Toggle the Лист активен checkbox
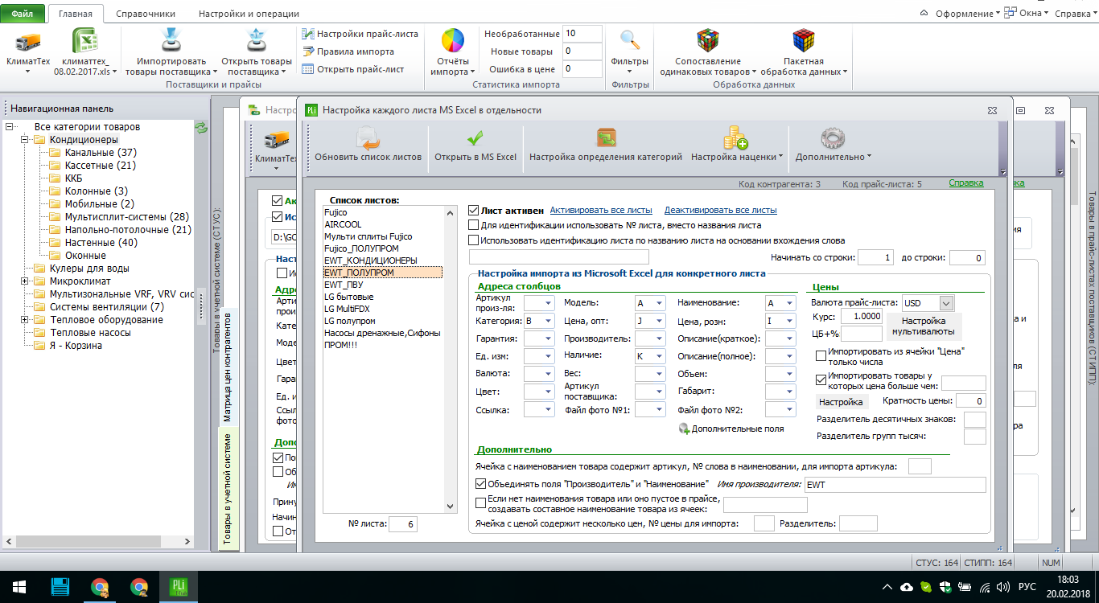1099x603 pixels. click(473, 211)
